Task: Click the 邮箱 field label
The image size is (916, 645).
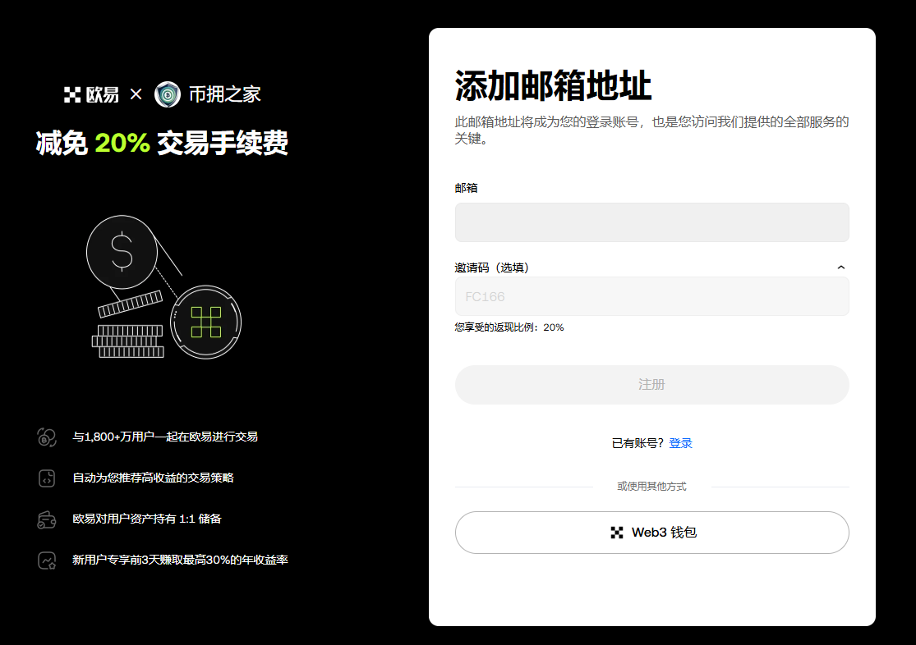Action: (x=466, y=188)
